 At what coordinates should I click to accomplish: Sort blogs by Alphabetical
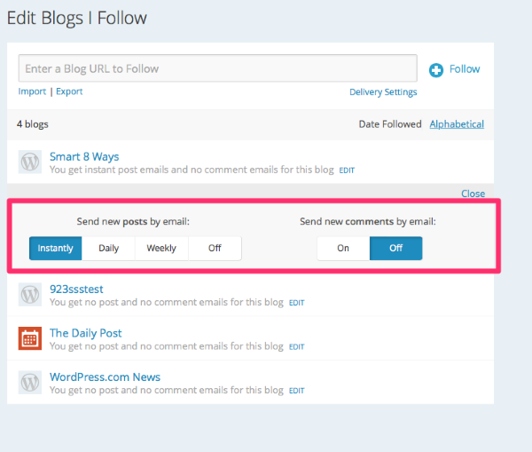click(x=457, y=124)
